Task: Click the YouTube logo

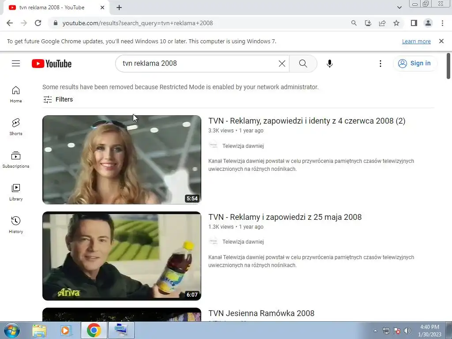Action: pos(52,64)
